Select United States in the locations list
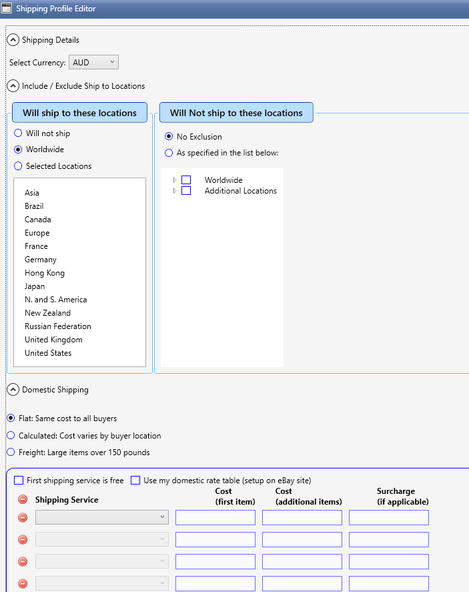 (x=48, y=353)
